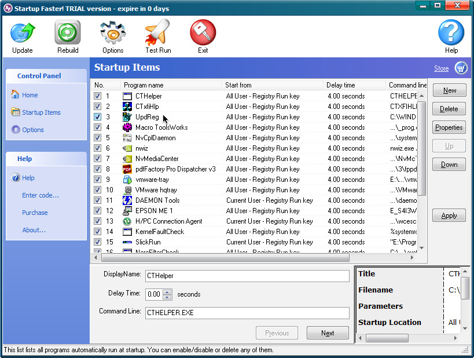Open the Purchase link

click(35, 213)
